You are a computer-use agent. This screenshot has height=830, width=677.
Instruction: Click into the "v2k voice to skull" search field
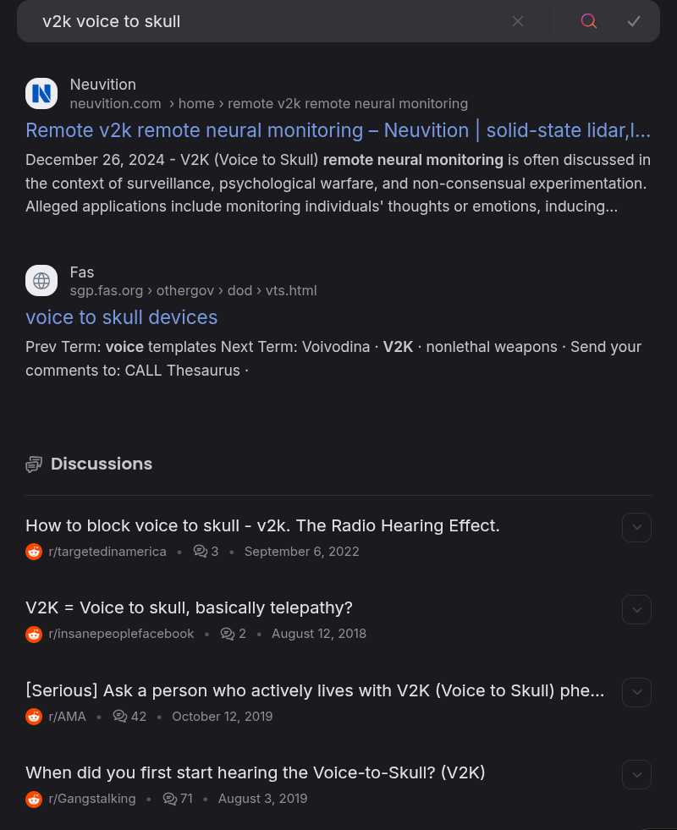coord(254,21)
